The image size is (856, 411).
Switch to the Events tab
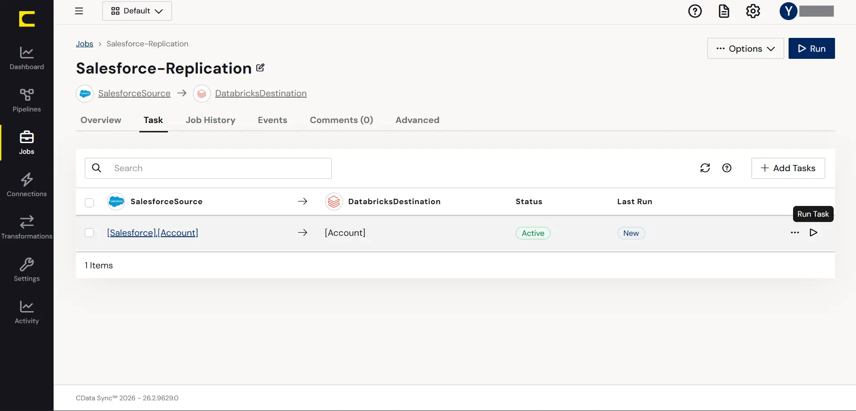point(272,120)
